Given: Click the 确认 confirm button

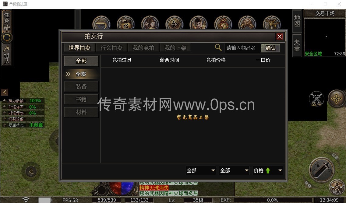Looking at the screenshot, I should click(x=270, y=48).
